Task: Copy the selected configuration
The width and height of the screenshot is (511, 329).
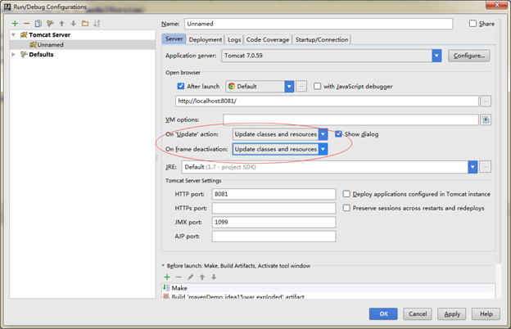Action: 38,24
